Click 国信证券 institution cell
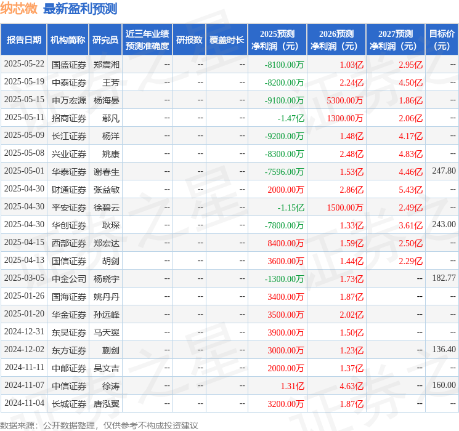This screenshot has width=459, height=431. pyautogui.click(x=69, y=261)
